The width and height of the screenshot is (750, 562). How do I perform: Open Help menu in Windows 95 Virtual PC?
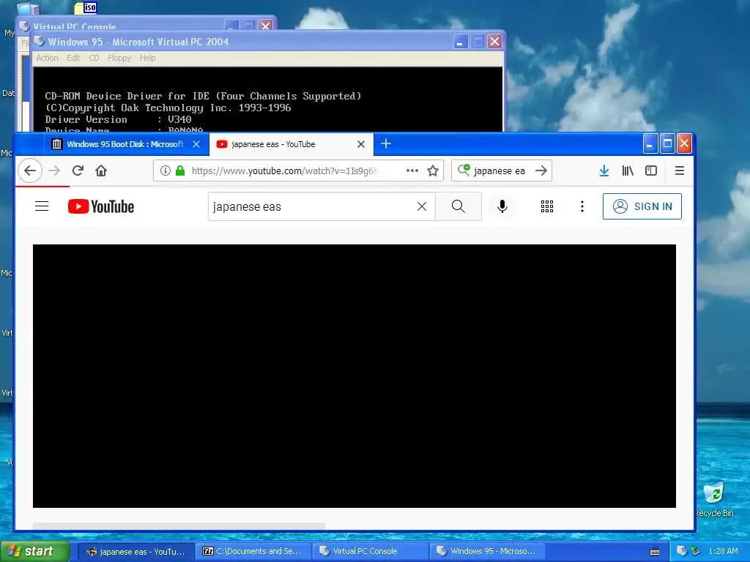point(147,58)
